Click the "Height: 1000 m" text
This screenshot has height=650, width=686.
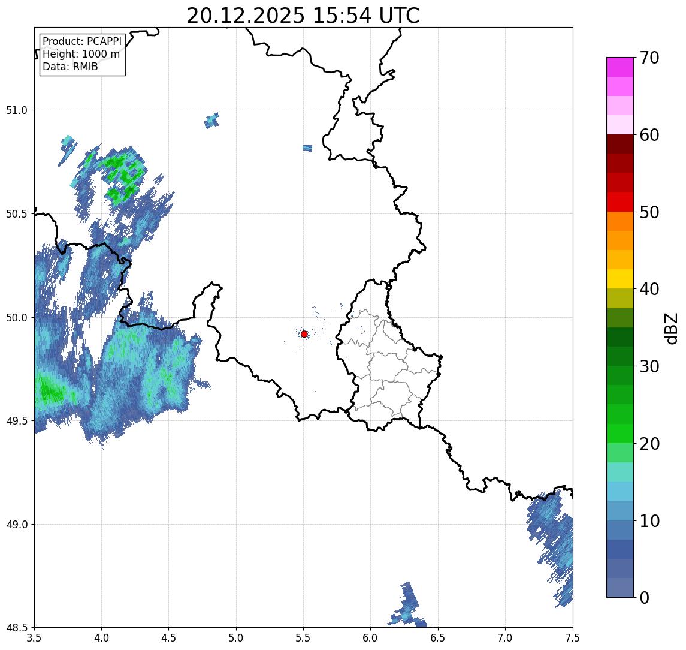point(81,54)
